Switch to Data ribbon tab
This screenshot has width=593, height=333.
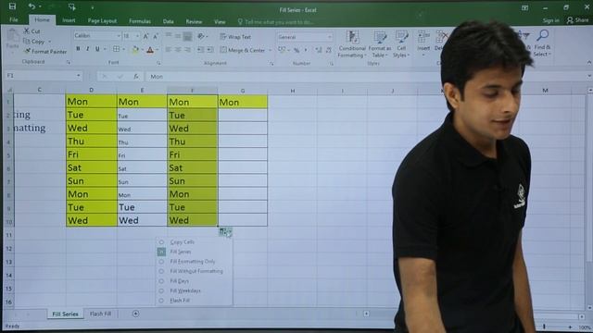(x=169, y=21)
